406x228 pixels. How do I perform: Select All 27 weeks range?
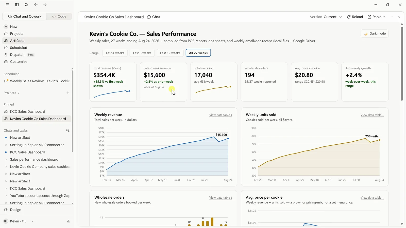tap(198, 53)
